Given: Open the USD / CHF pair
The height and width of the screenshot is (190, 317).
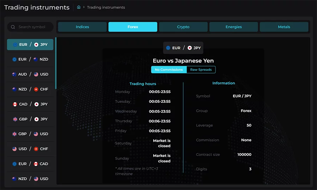Looking at the screenshot, I should 30,149.
